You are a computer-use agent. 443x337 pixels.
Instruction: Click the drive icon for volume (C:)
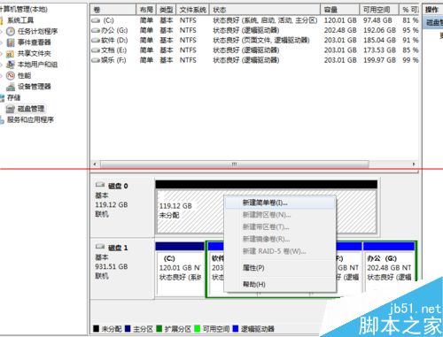pyautogui.click(x=96, y=20)
